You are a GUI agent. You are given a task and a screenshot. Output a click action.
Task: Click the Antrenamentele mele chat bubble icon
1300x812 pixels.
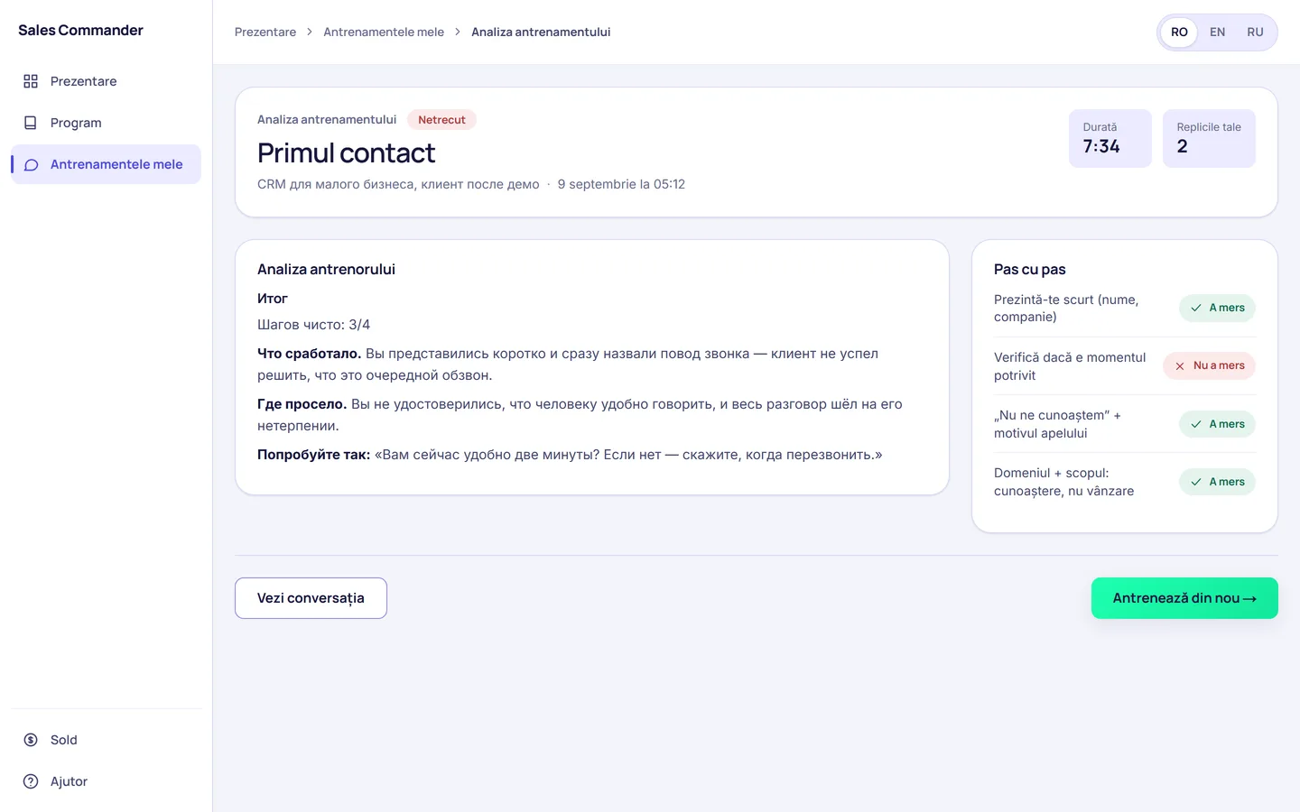31,164
